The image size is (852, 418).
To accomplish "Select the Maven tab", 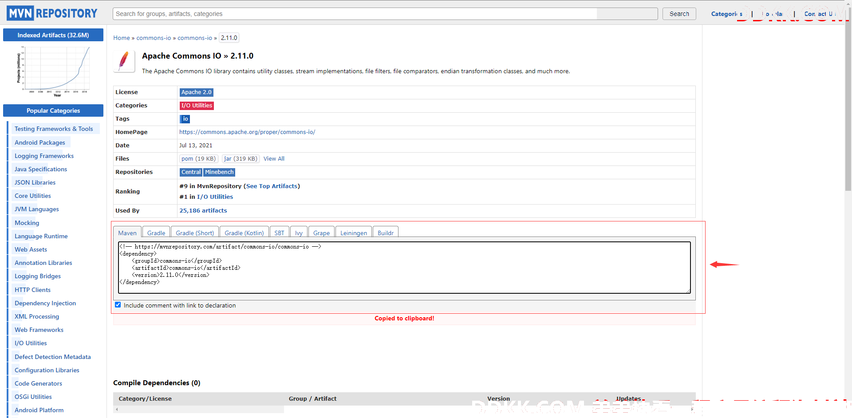I will [x=127, y=233].
